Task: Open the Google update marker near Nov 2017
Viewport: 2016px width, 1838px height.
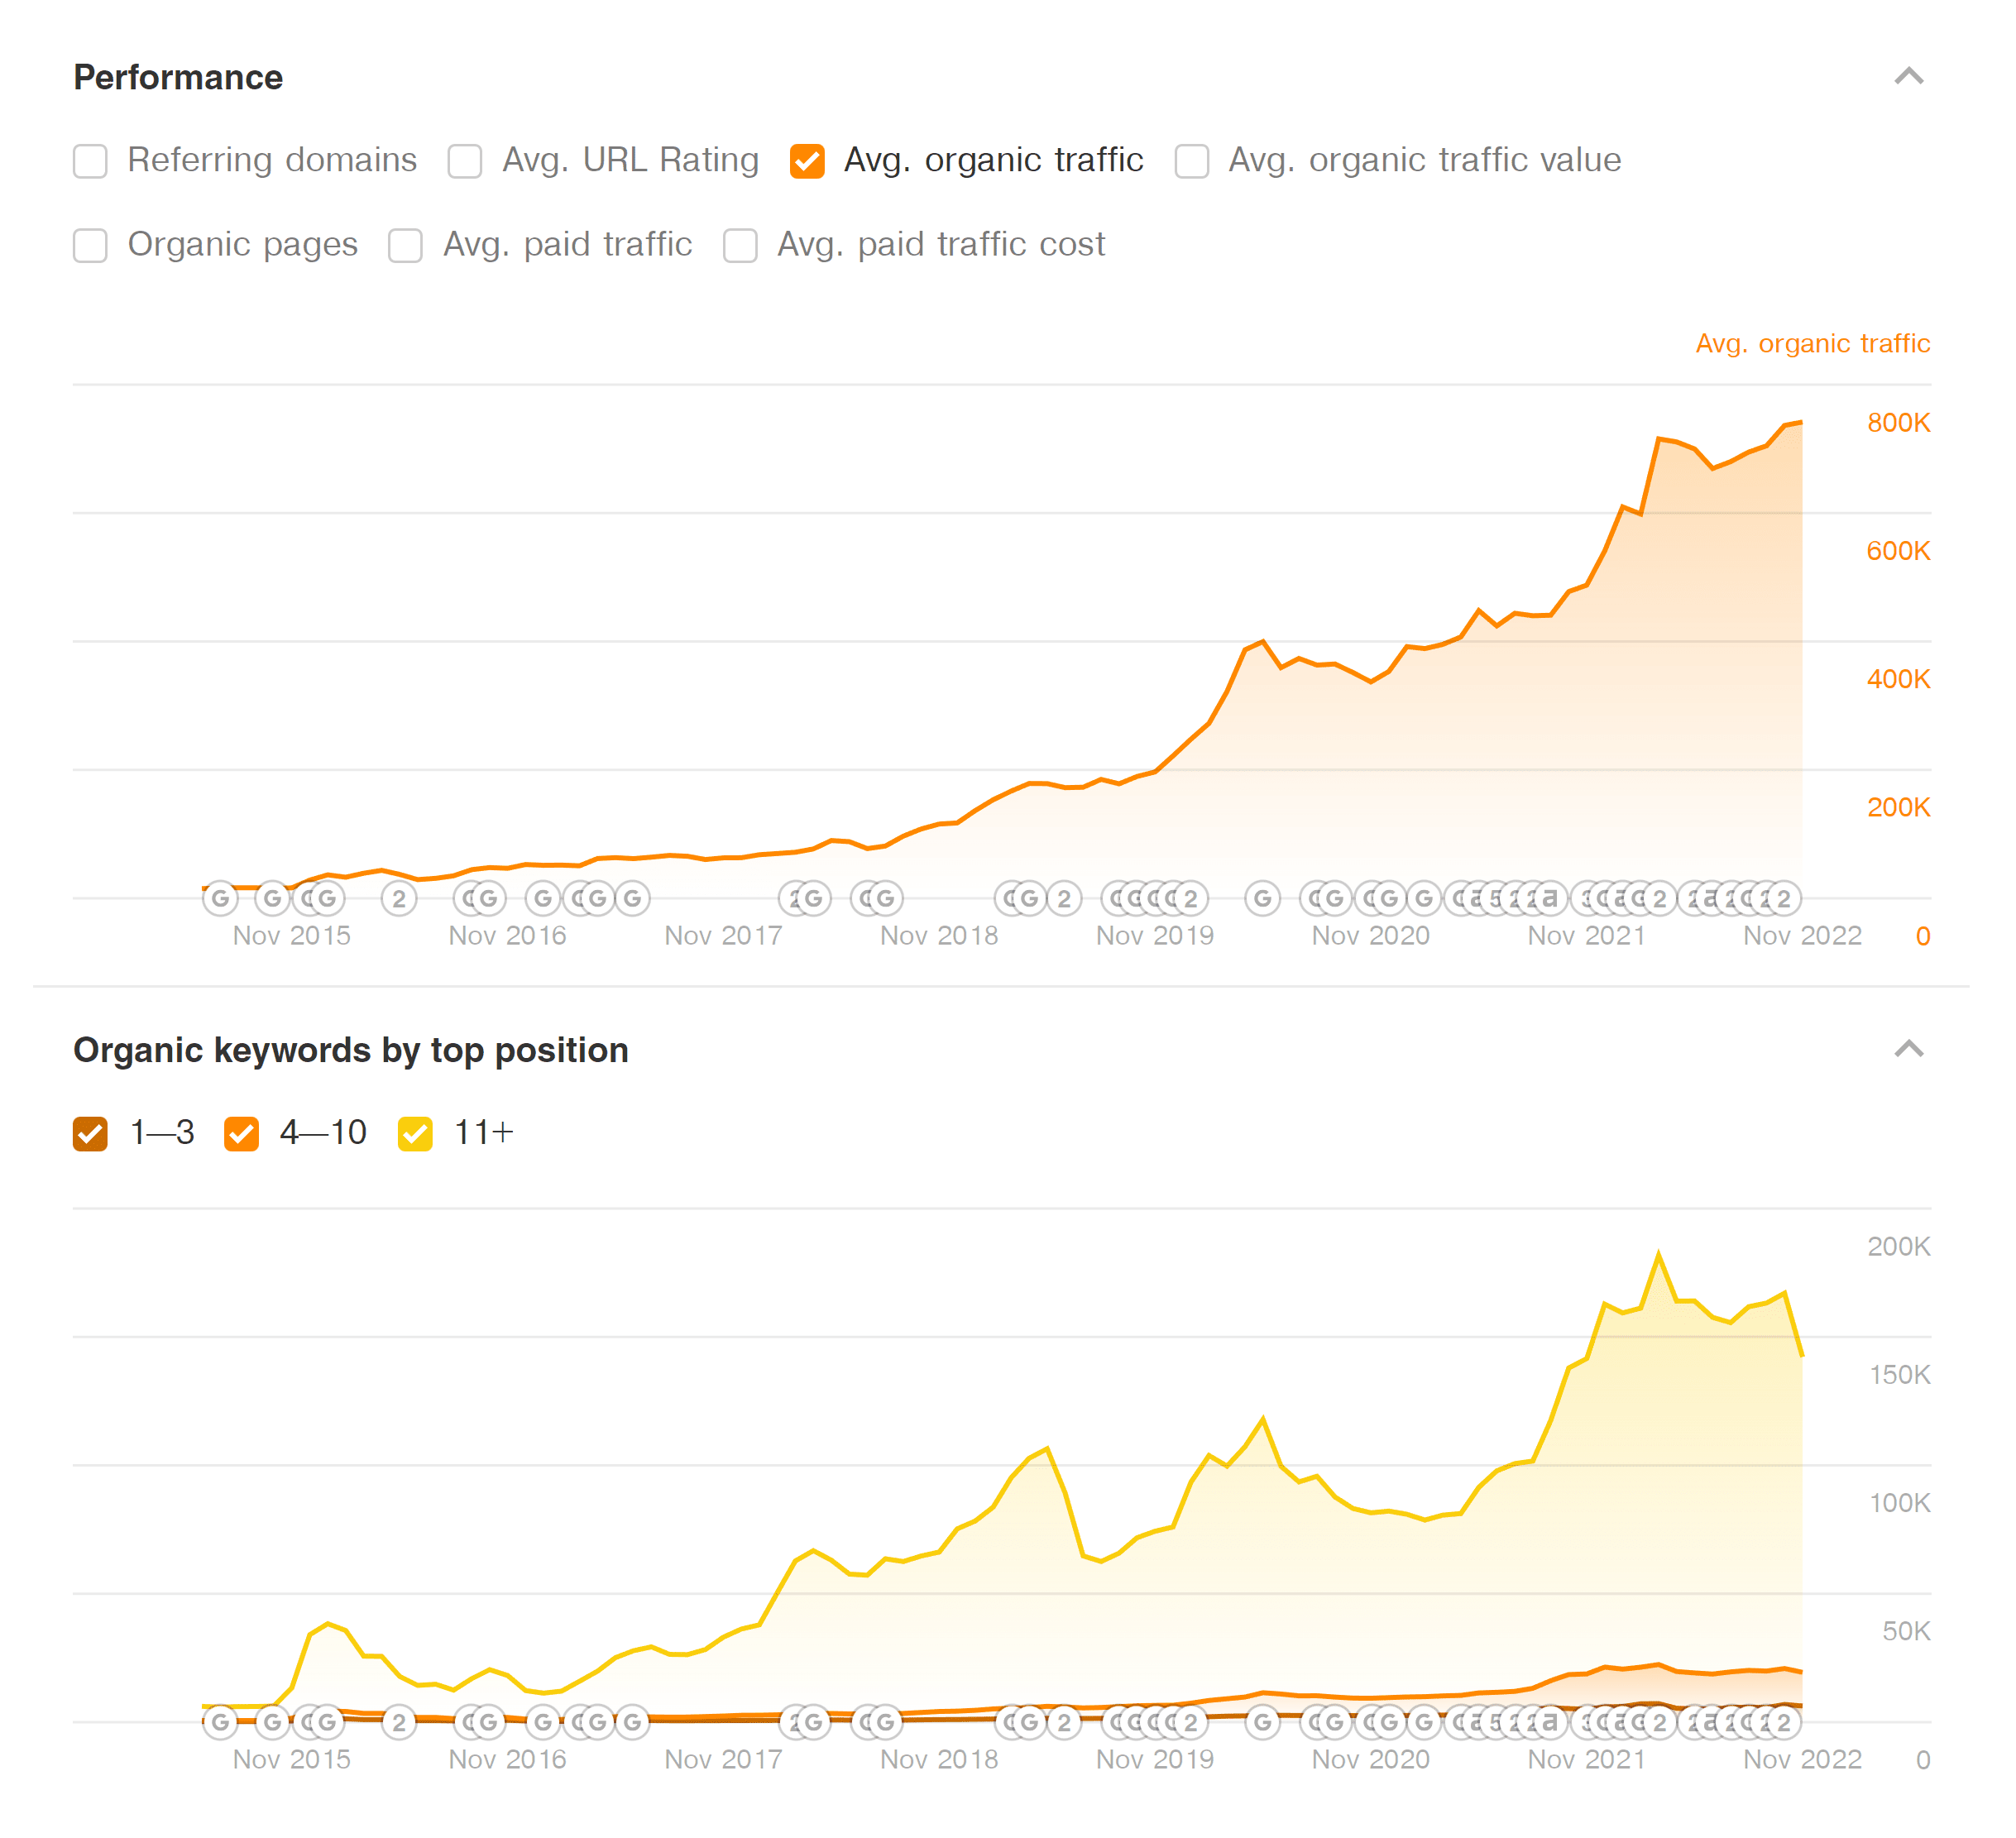Action: pos(631,898)
